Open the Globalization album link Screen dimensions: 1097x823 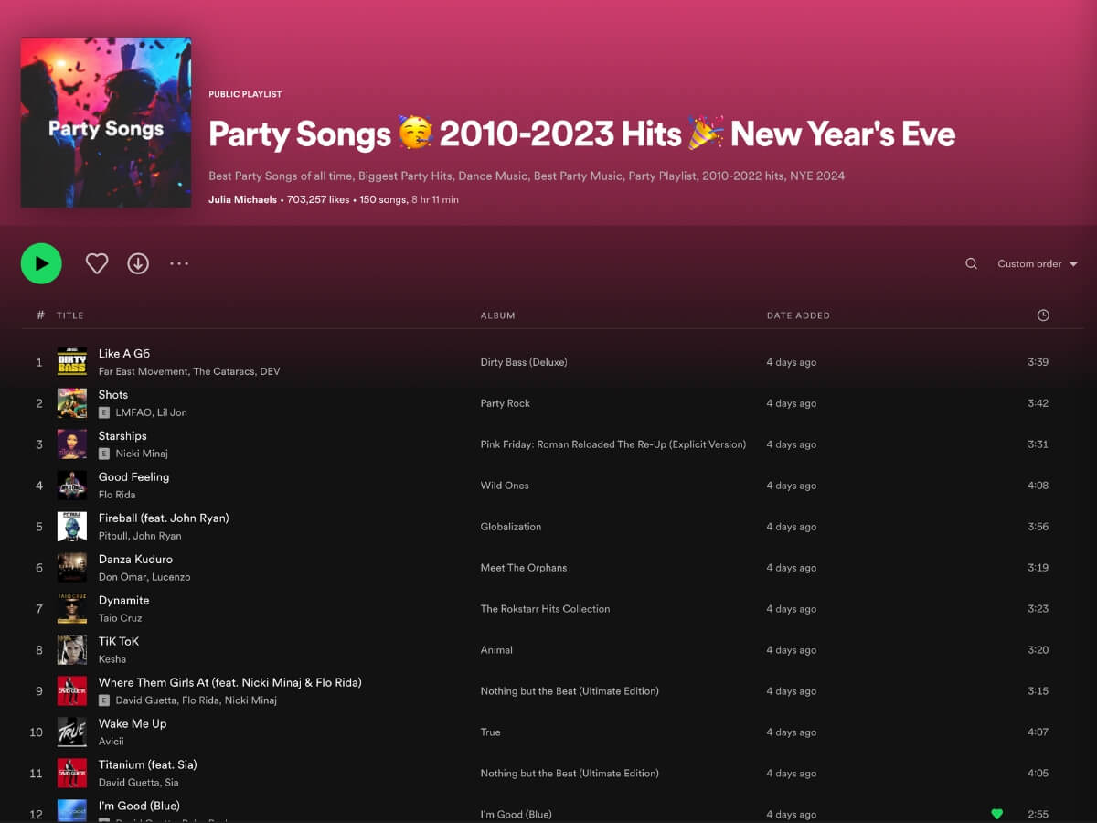point(511,527)
